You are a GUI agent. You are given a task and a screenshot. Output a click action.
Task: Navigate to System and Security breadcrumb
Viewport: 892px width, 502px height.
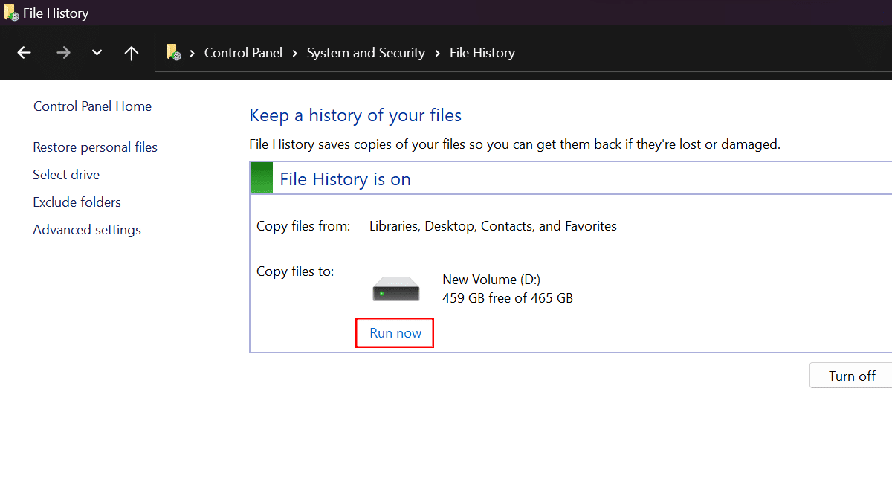pyautogui.click(x=366, y=53)
